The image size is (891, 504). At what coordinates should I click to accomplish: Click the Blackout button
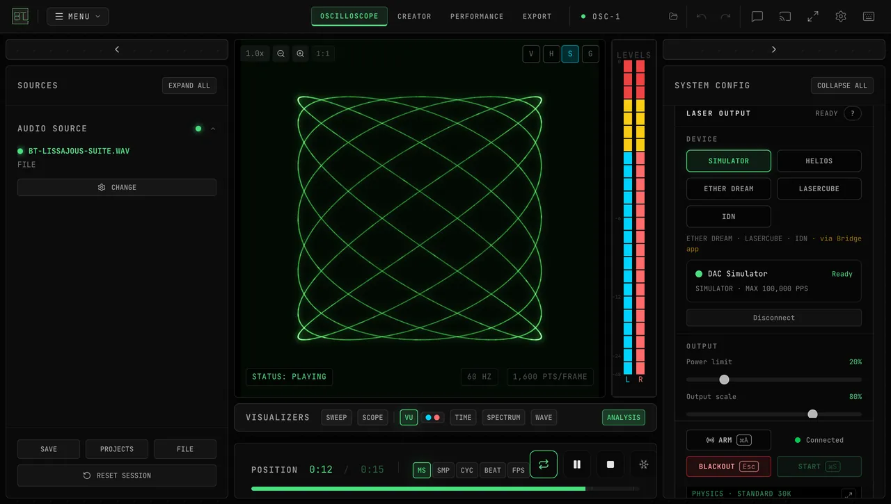pyautogui.click(x=729, y=466)
